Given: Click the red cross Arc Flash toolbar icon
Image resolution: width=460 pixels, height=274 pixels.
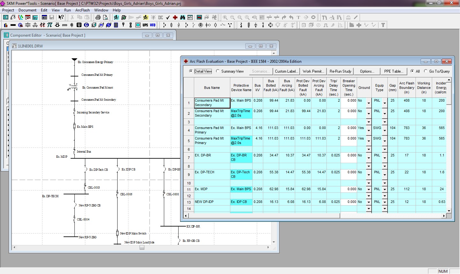Looking at the screenshot, I should pos(175,18).
